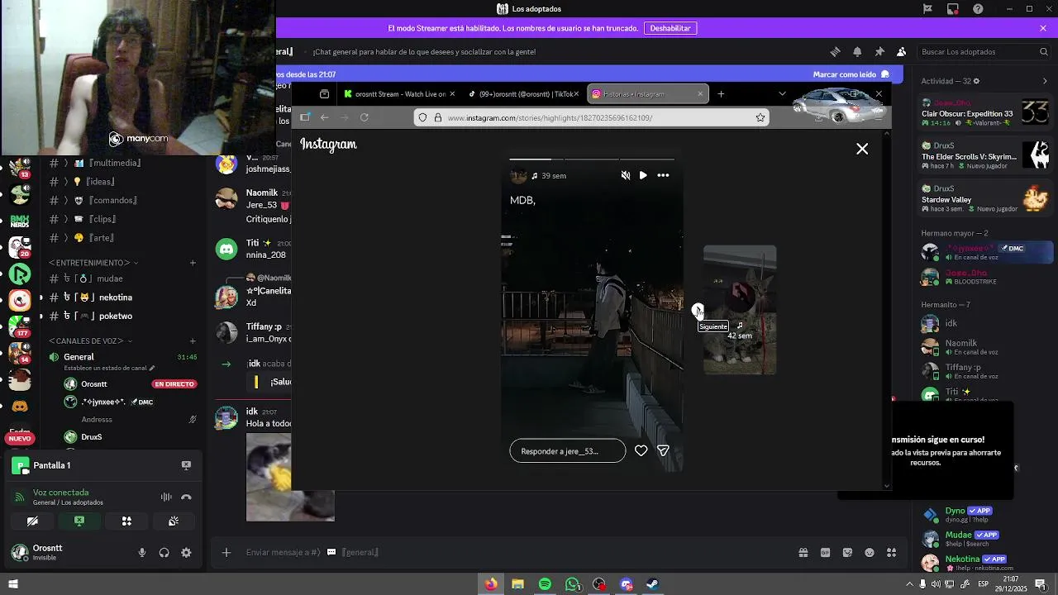Screen dimensions: 1058x595
Task: Share the story with paper plane icon
Action: (x=663, y=450)
